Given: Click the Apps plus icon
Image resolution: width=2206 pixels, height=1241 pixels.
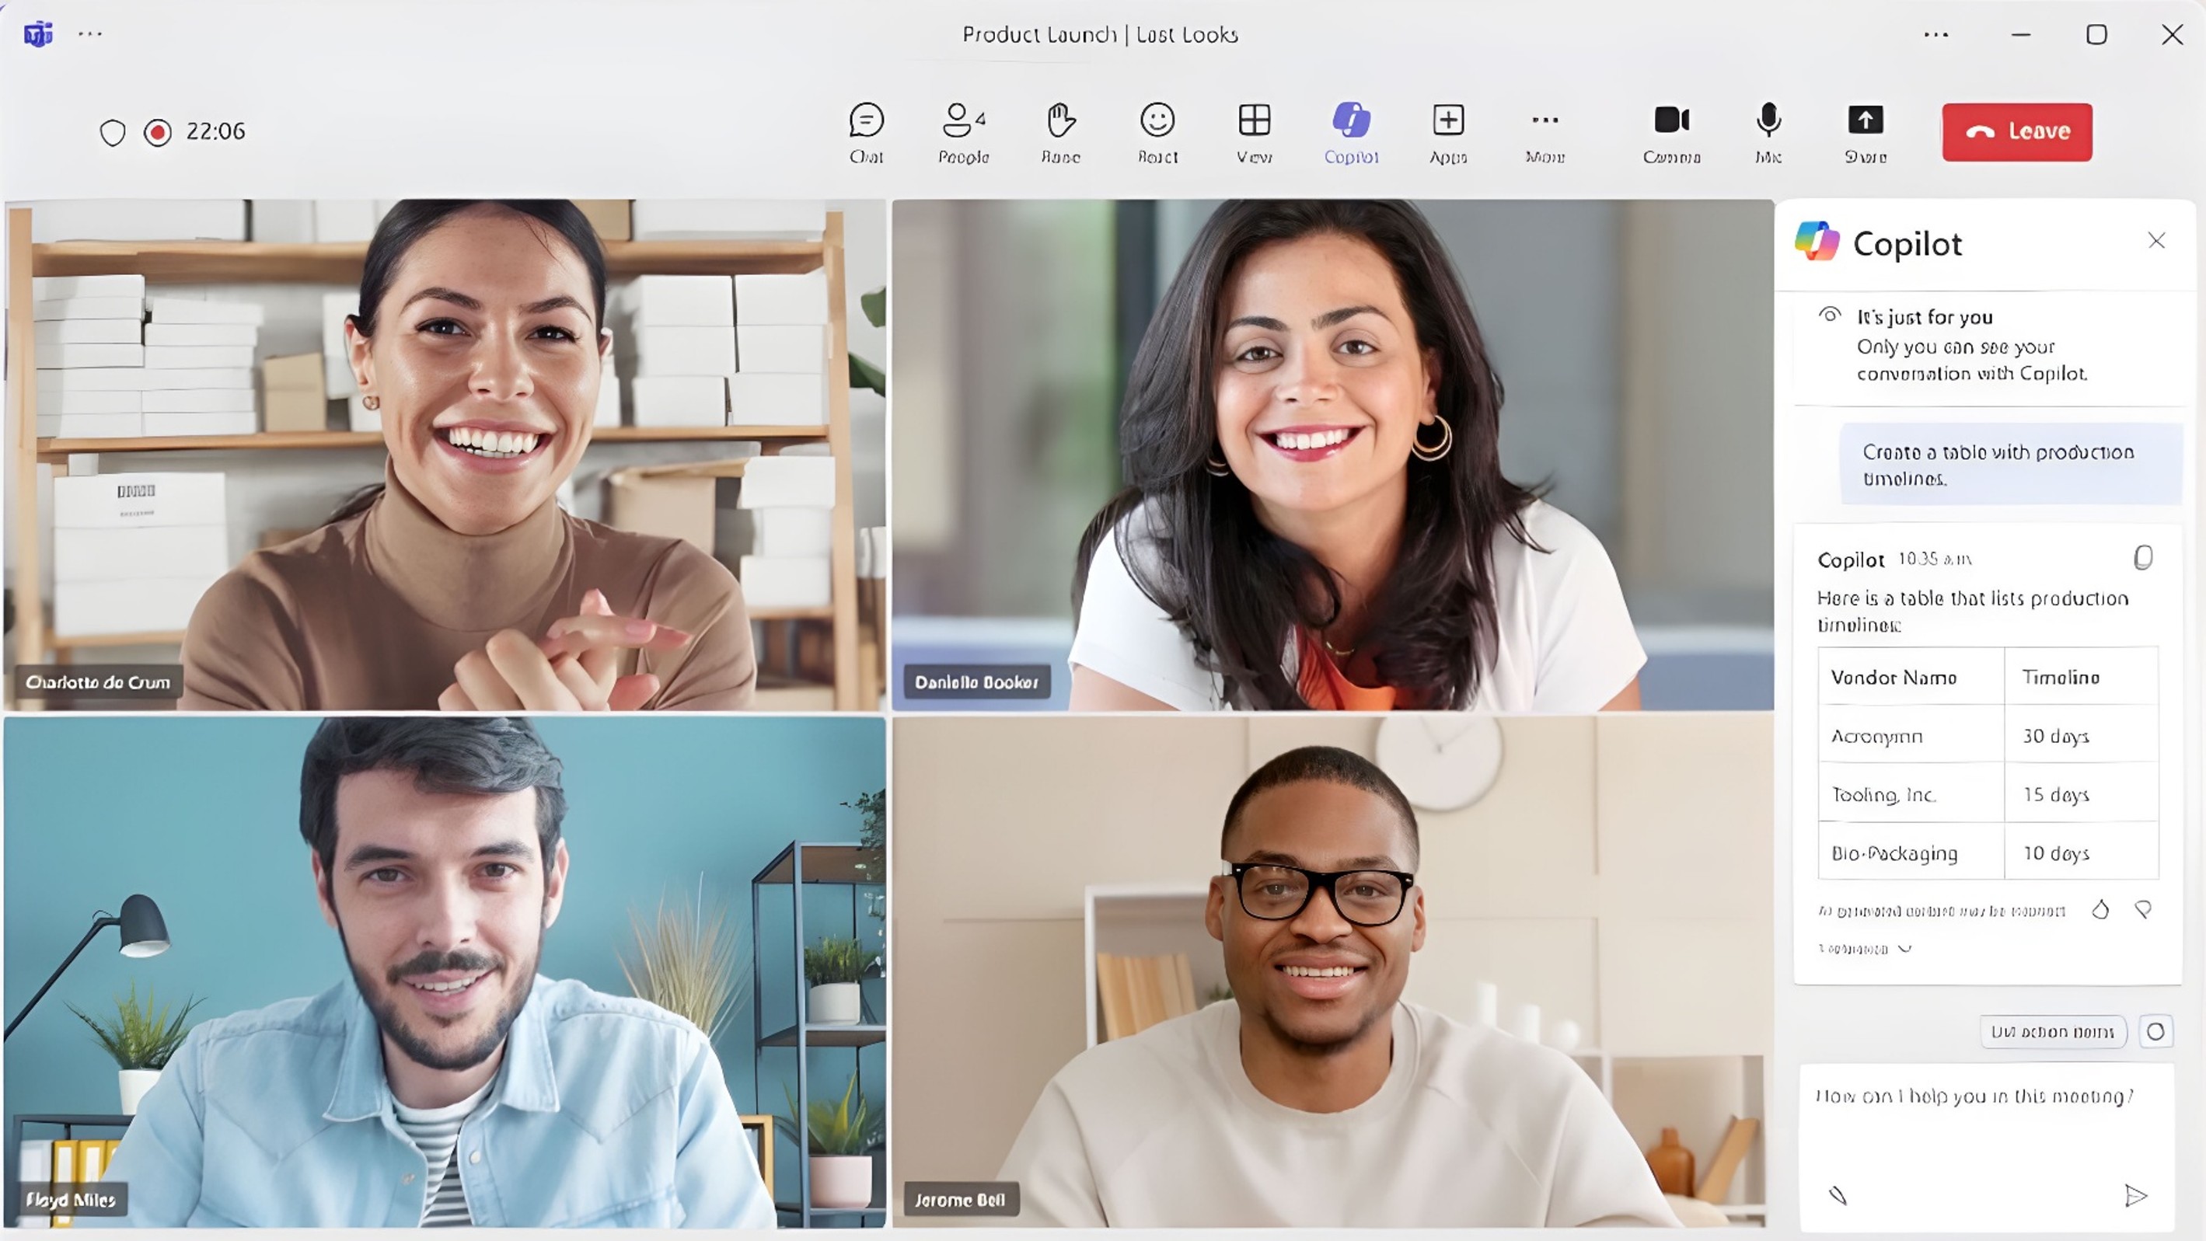Looking at the screenshot, I should [x=1448, y=120].
